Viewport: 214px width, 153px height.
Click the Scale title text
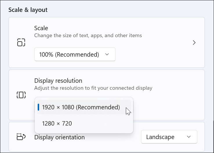(41, 28)
